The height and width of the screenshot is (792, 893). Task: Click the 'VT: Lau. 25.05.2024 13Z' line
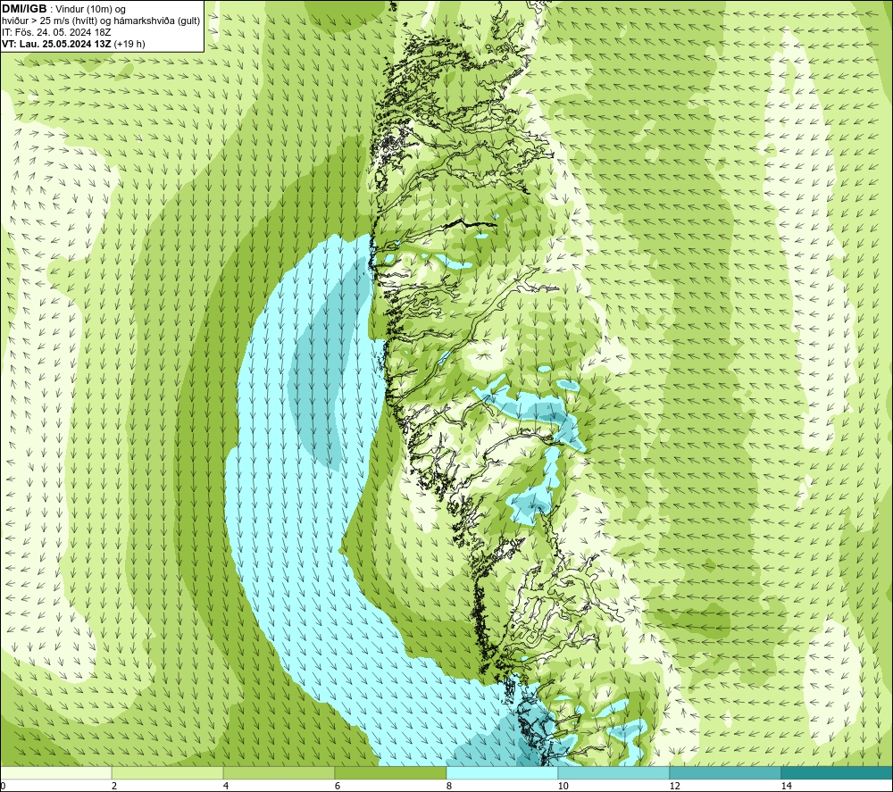point(56,44)
